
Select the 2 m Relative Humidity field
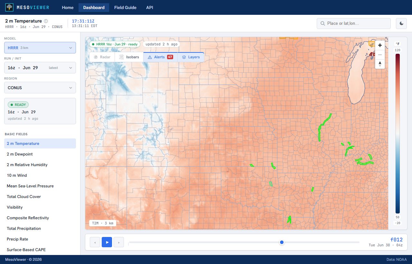coord(40,165)
